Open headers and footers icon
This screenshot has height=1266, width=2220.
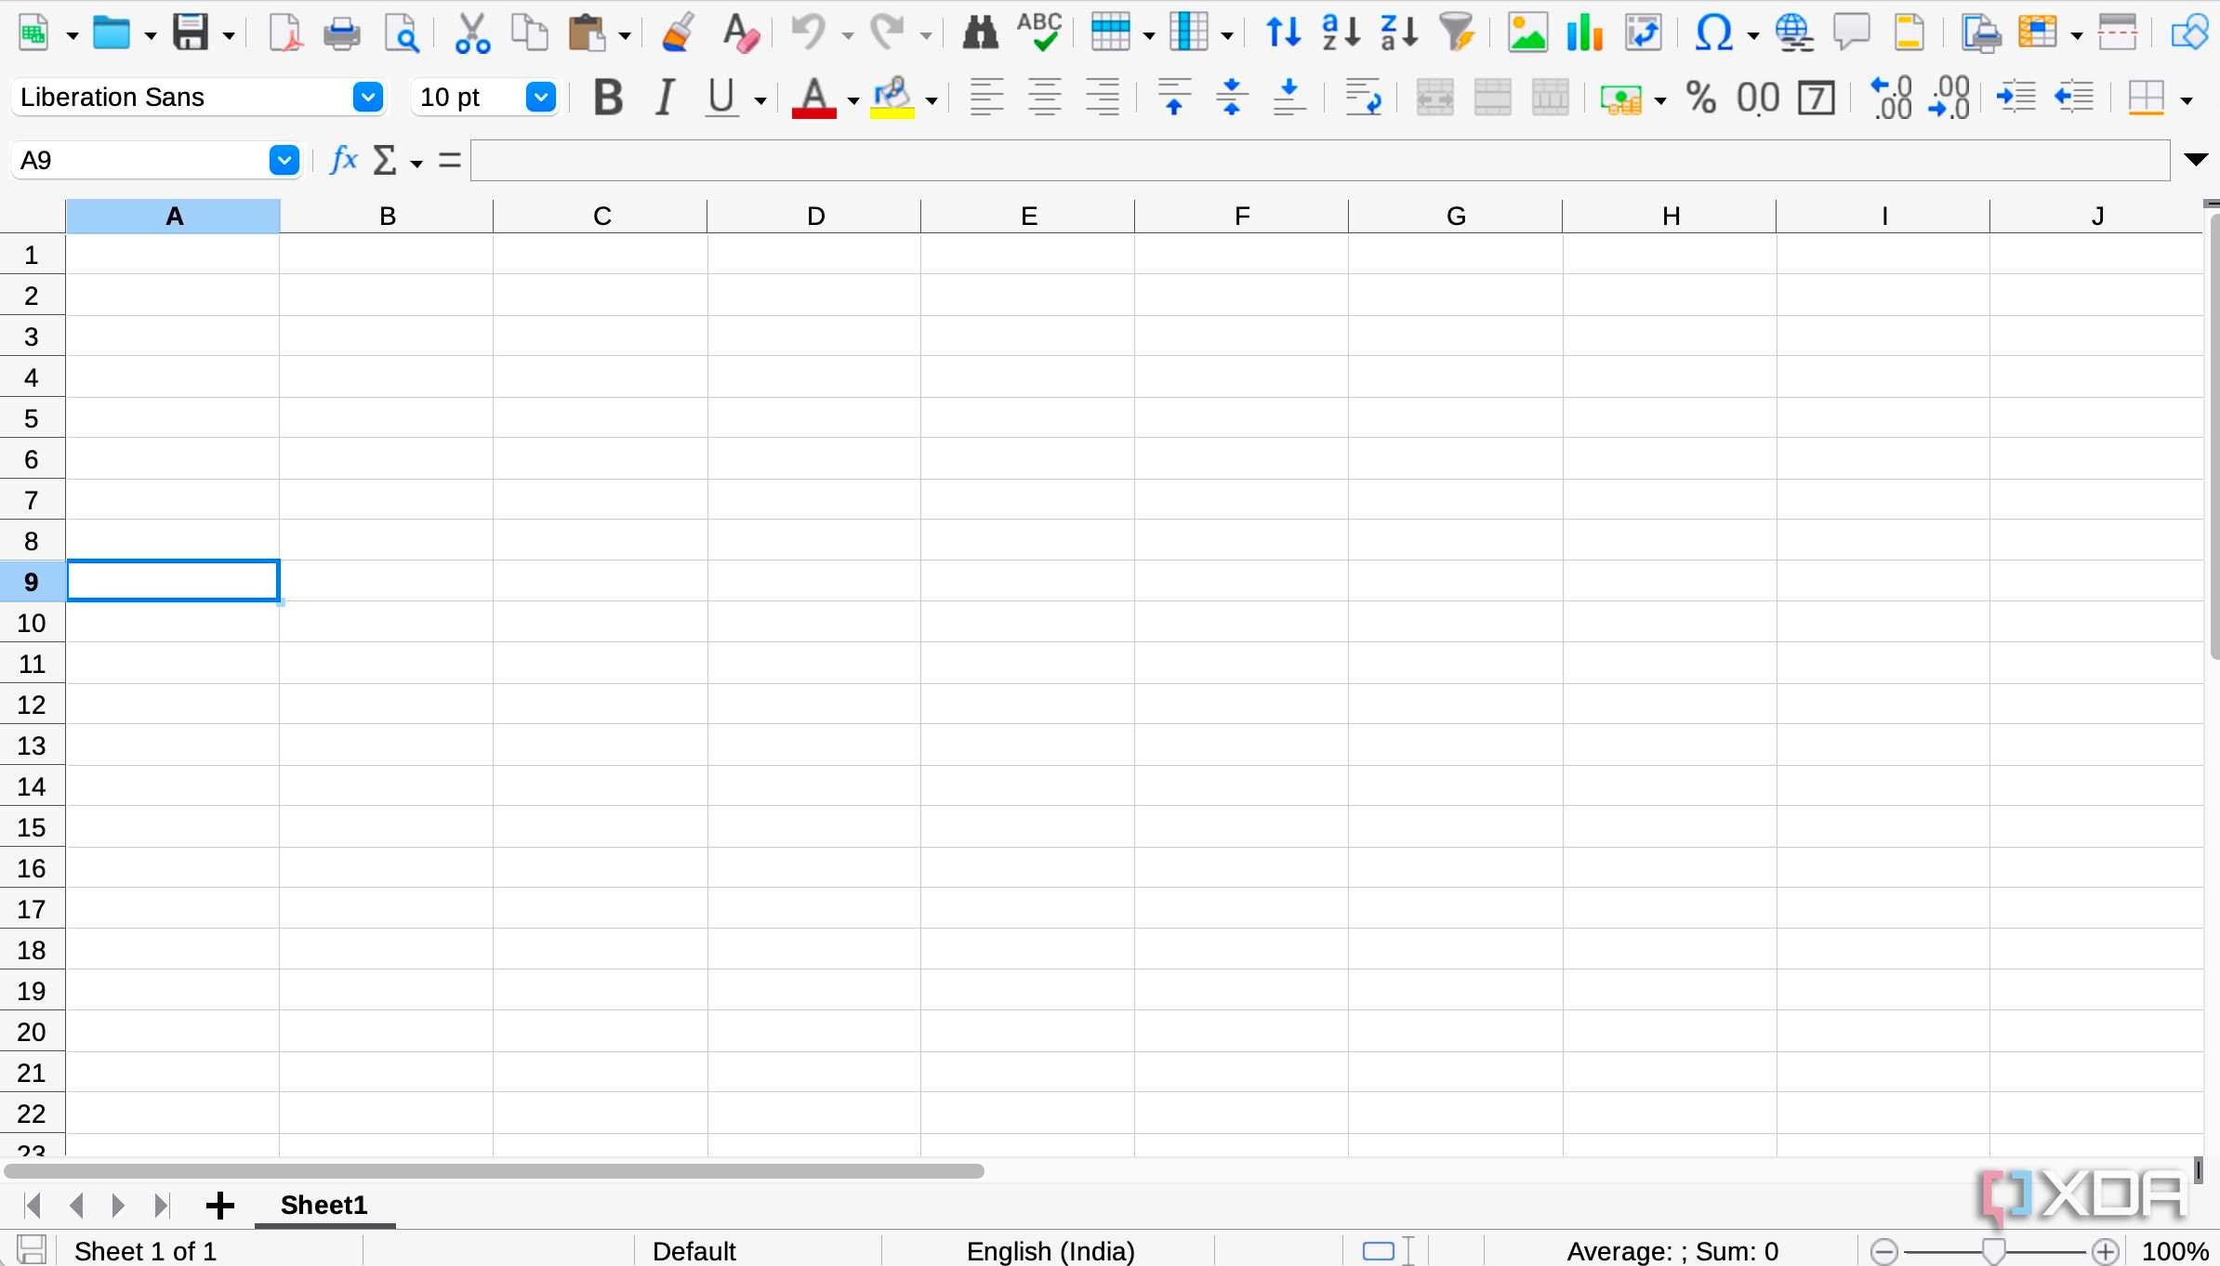point(1909,34)
